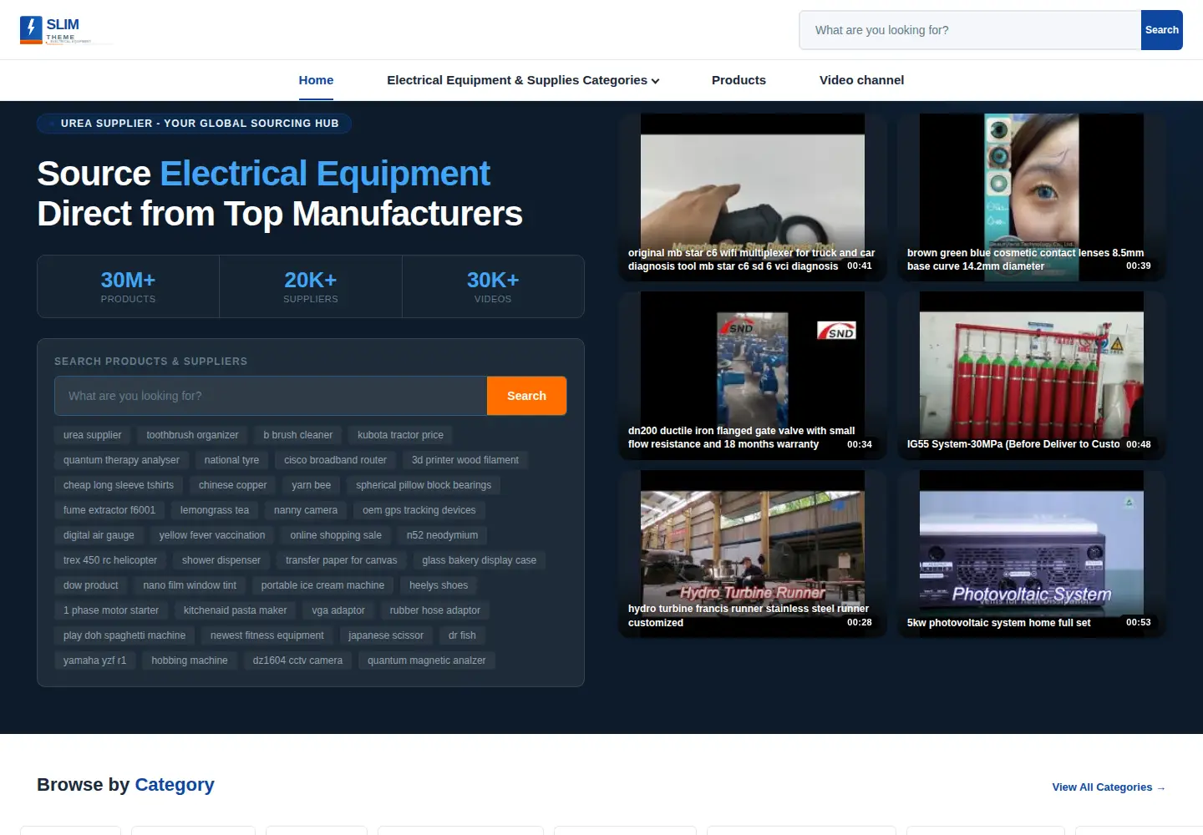Viewport: 1203px width, 835px height.
Task: Click the 'Urea Supplier - Your Global Sourcing Hub' badge
Action: (x=194, y=124)
